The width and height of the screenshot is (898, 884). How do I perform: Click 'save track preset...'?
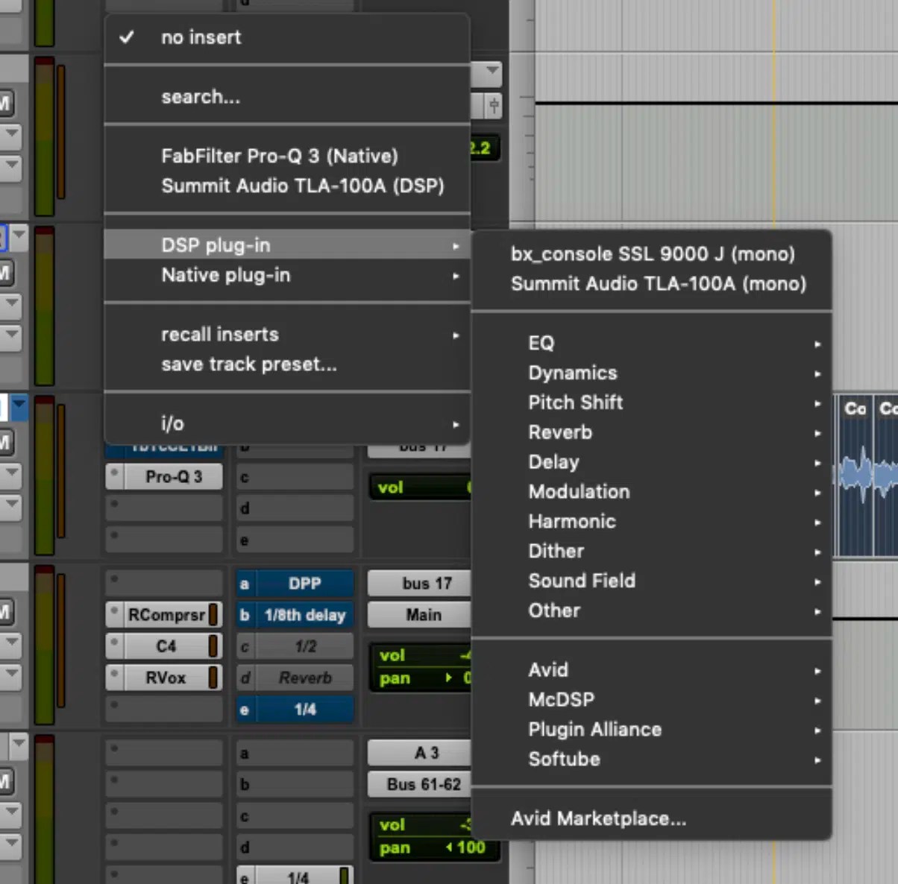point(287,364)
